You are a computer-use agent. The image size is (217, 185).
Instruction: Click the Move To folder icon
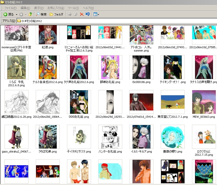click(70, 14)
